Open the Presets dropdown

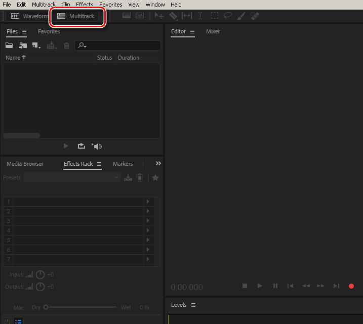(72, 177)
